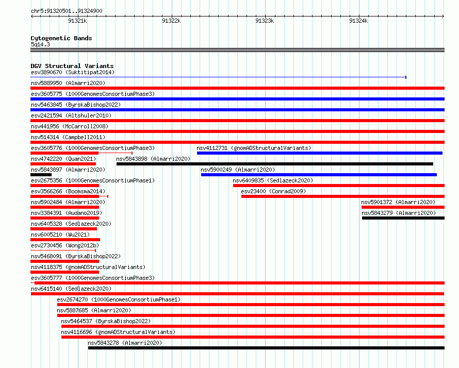Click the red bar under esv2674270
The width and height of the screenshot is (459, 368).
[251, 305]
